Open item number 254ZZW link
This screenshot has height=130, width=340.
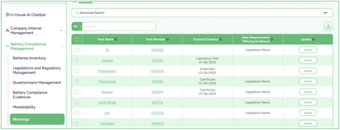pos(157,71)
